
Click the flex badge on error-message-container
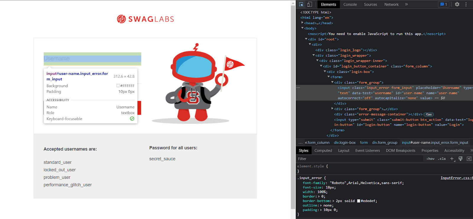click(x=429, y=114)
